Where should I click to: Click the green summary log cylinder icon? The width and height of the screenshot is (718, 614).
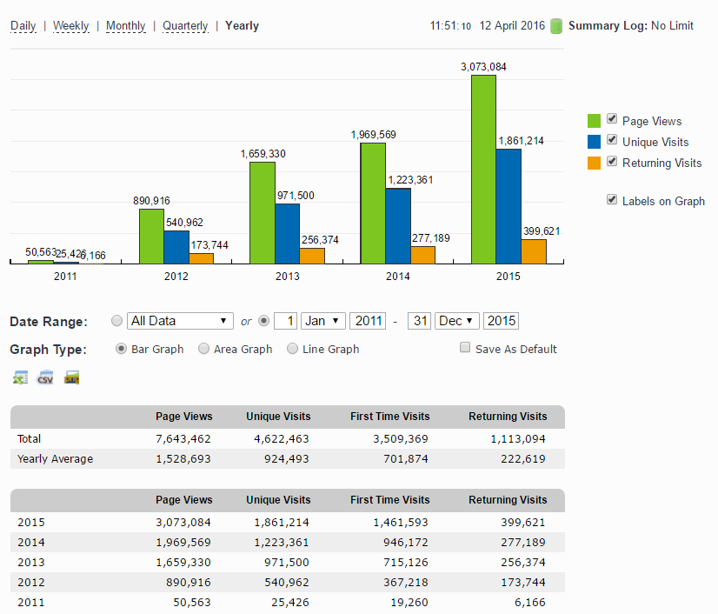(x=556, y=26)
